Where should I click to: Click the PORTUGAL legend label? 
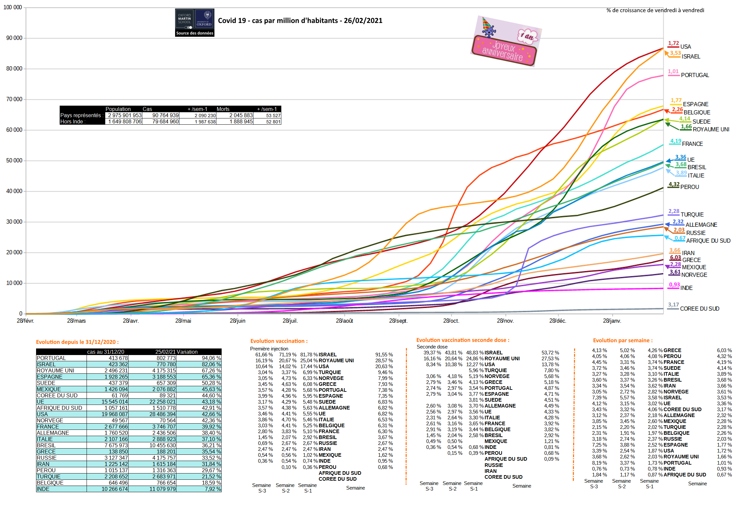click(695, 75)
